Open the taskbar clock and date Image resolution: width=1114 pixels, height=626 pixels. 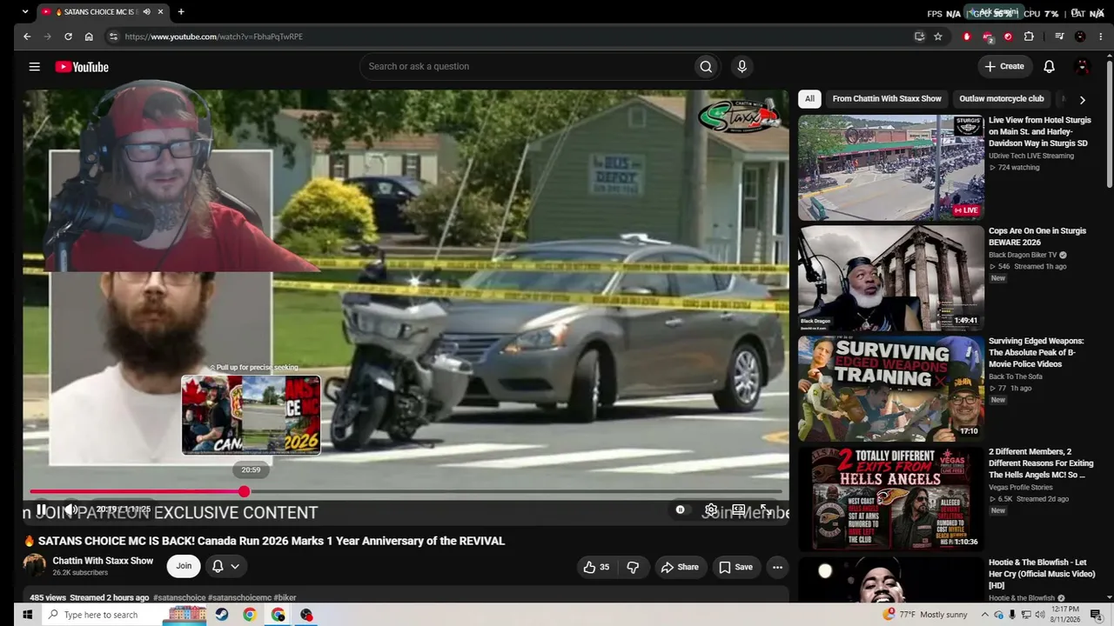pyautogui.click(x=1064, y=615)
